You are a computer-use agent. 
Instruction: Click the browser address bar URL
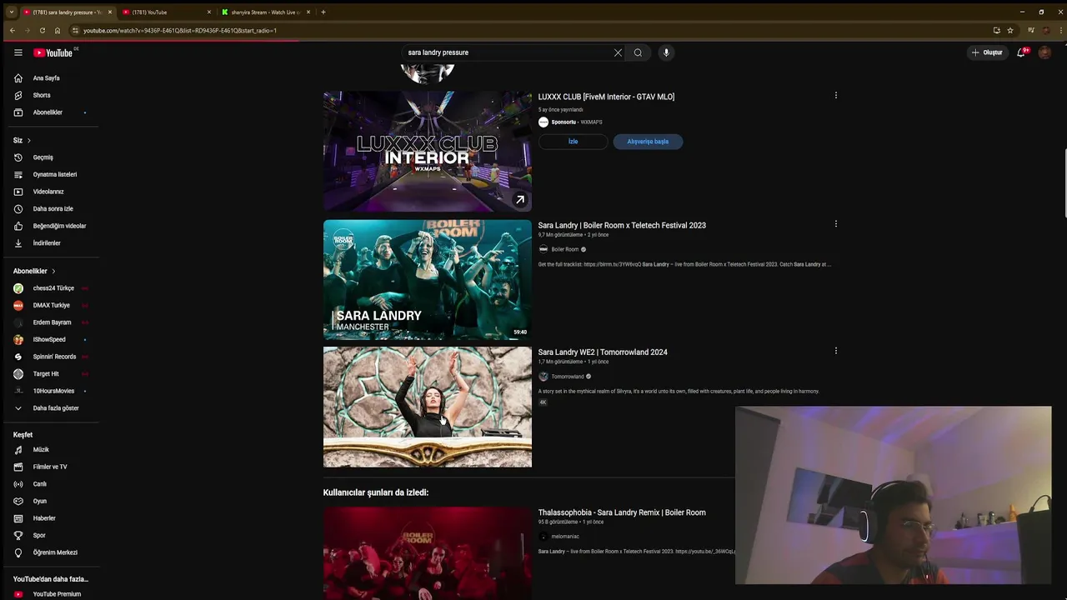coord(180,30)
